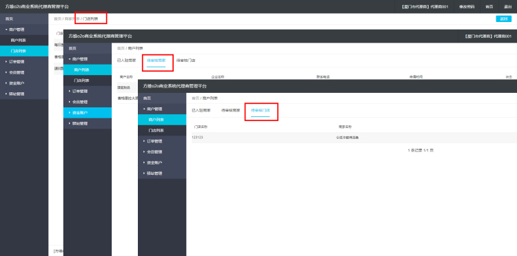Expand 订单管理 in middle window sidebar
Screen dimensions: 517x256
pyautogui.click(x=88, y=91)
